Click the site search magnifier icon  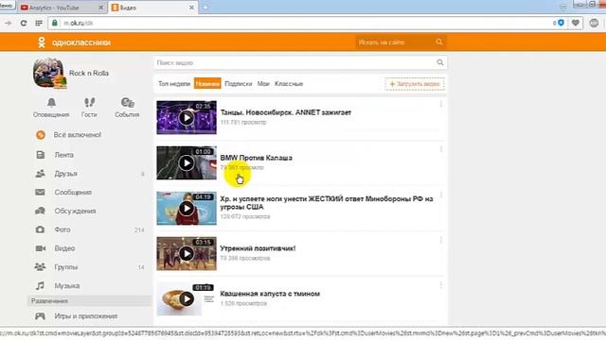439,42
